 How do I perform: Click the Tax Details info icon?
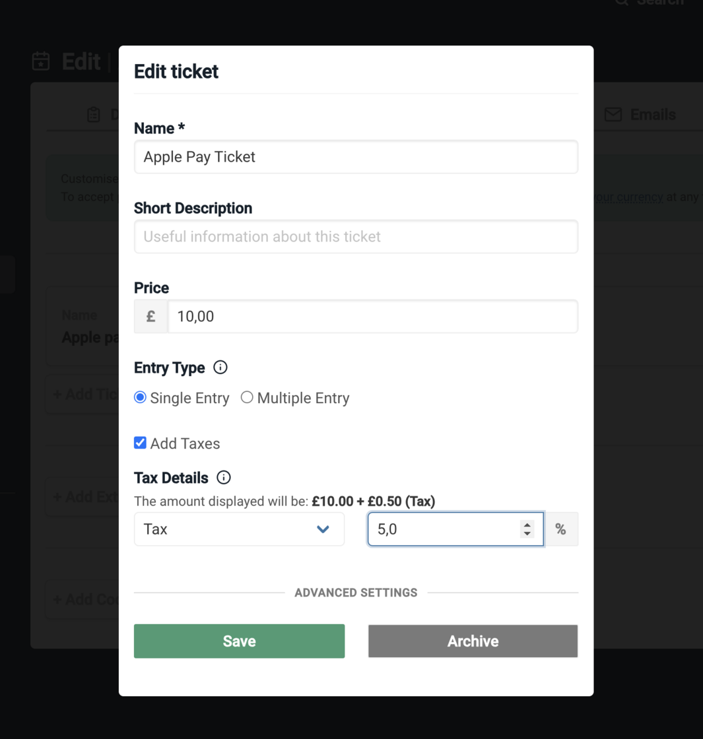pyautogui.click(x=224, y=477)
